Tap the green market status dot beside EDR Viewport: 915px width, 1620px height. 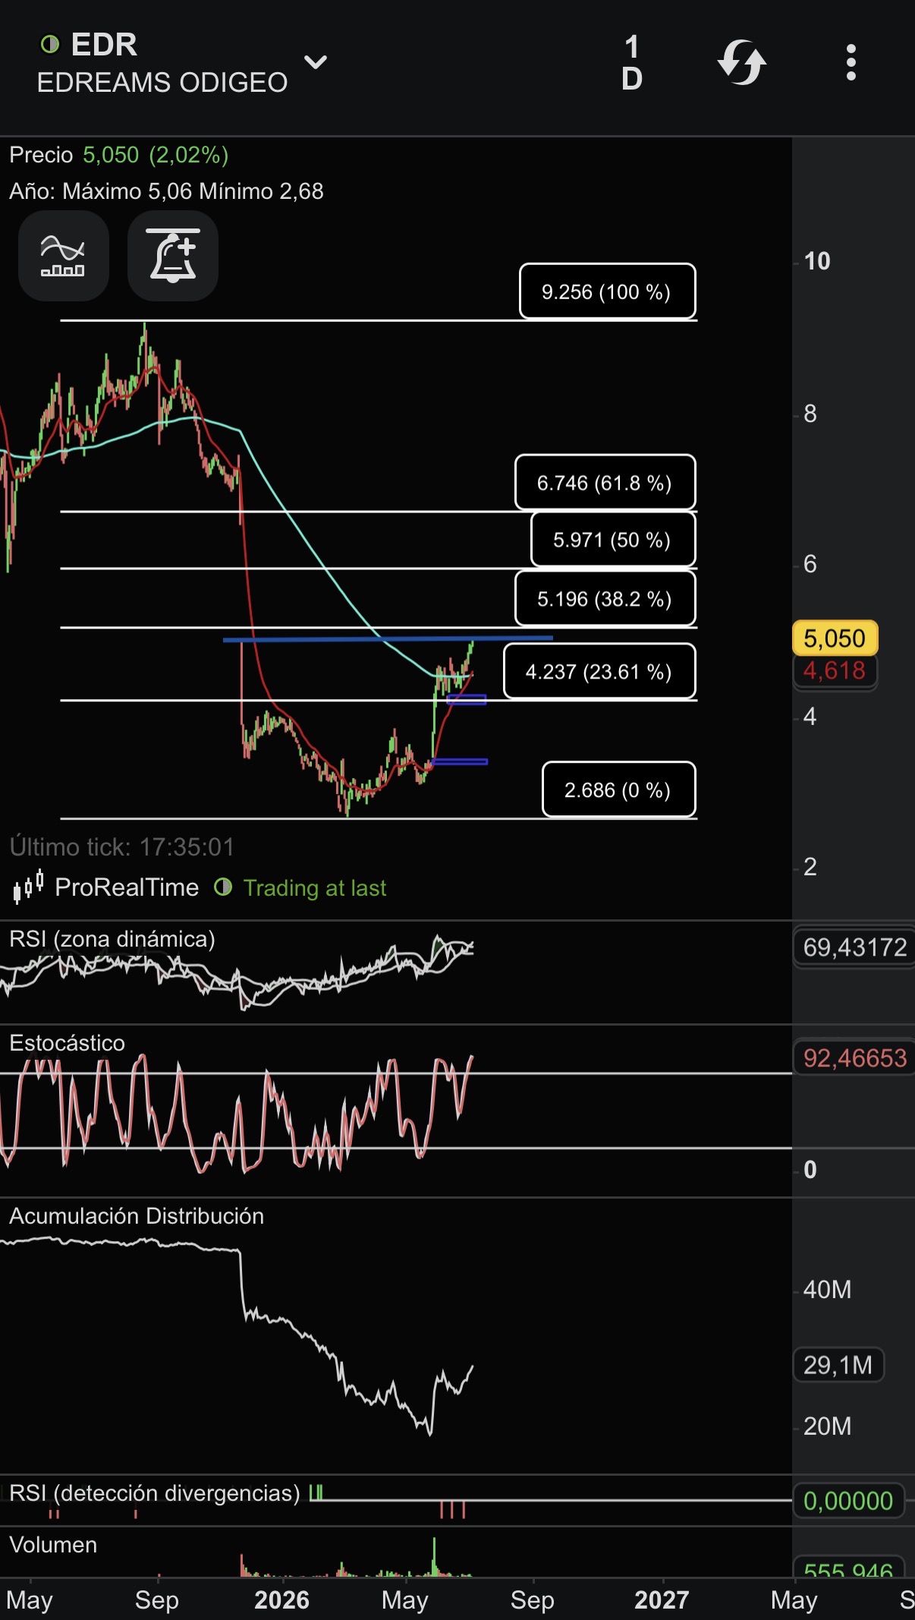(50, 45)
